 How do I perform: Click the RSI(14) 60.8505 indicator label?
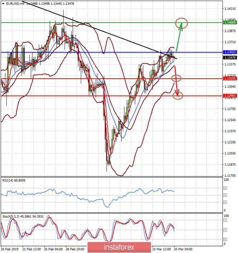14,180
